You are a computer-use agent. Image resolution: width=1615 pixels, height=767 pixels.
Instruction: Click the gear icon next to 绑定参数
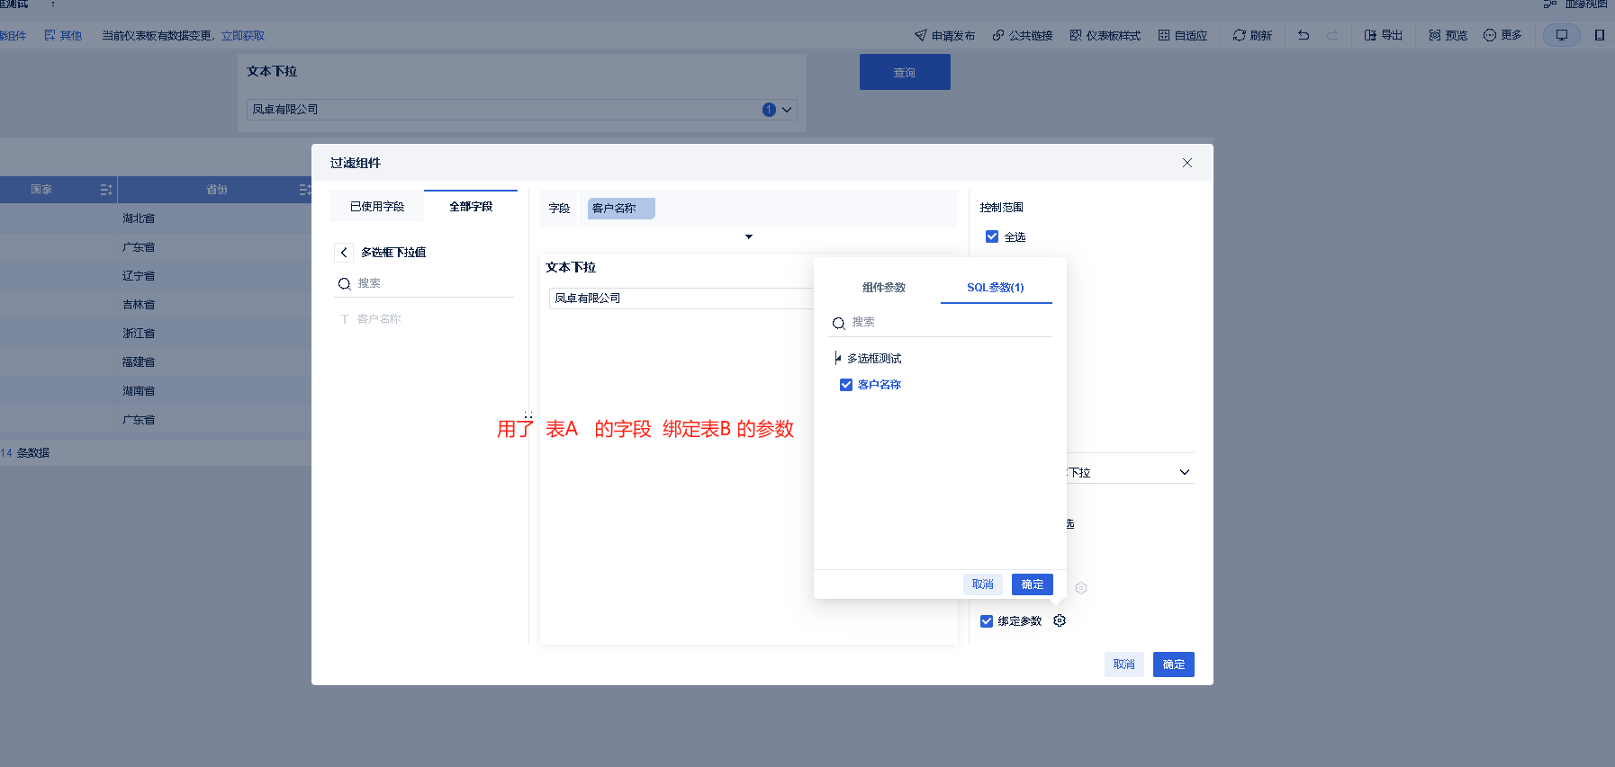(x=1060, y=620)
